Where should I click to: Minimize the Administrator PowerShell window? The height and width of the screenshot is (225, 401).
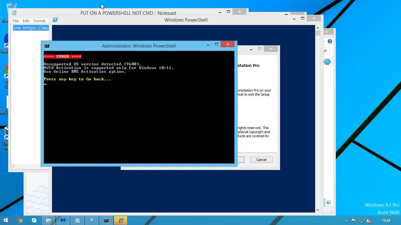(208, 45)
